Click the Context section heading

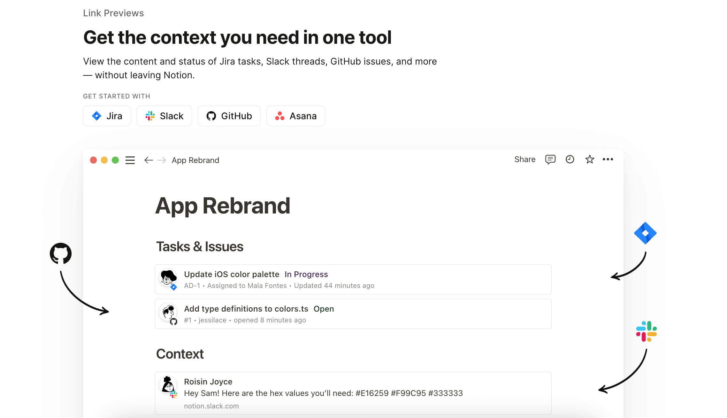(x=180, y=354)
